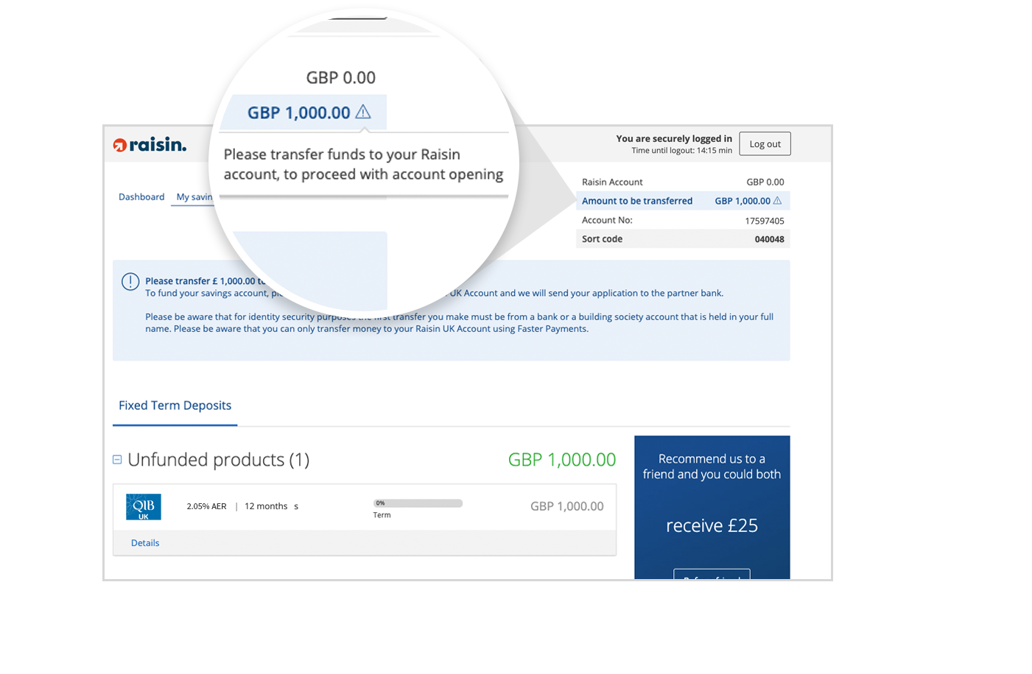
Task: Open the Details link for QIB product
Action: point(145,543)
